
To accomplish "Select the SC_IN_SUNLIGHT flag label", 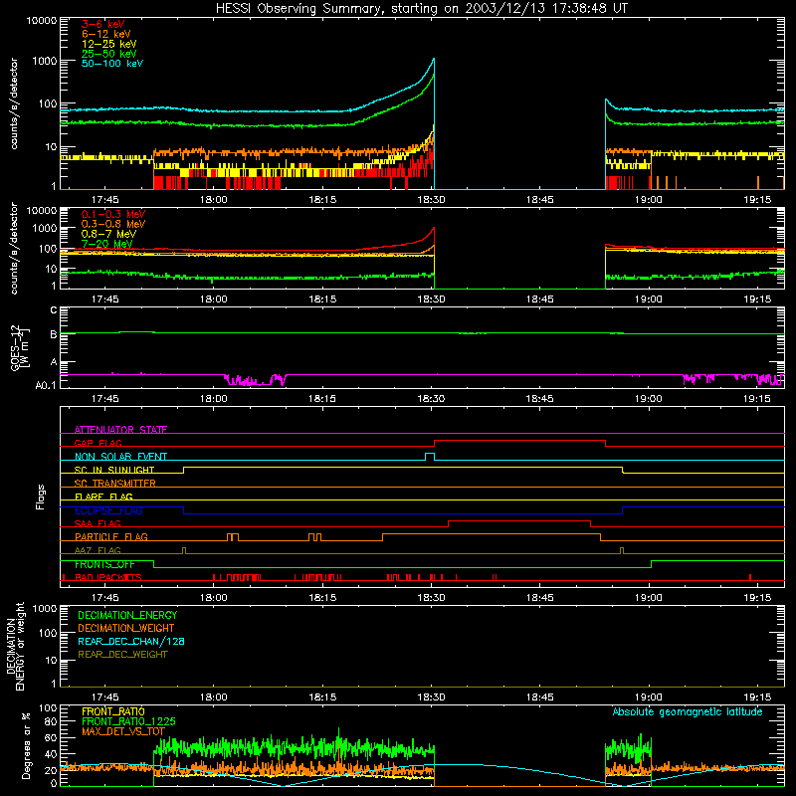I will [x=114, y=470].
